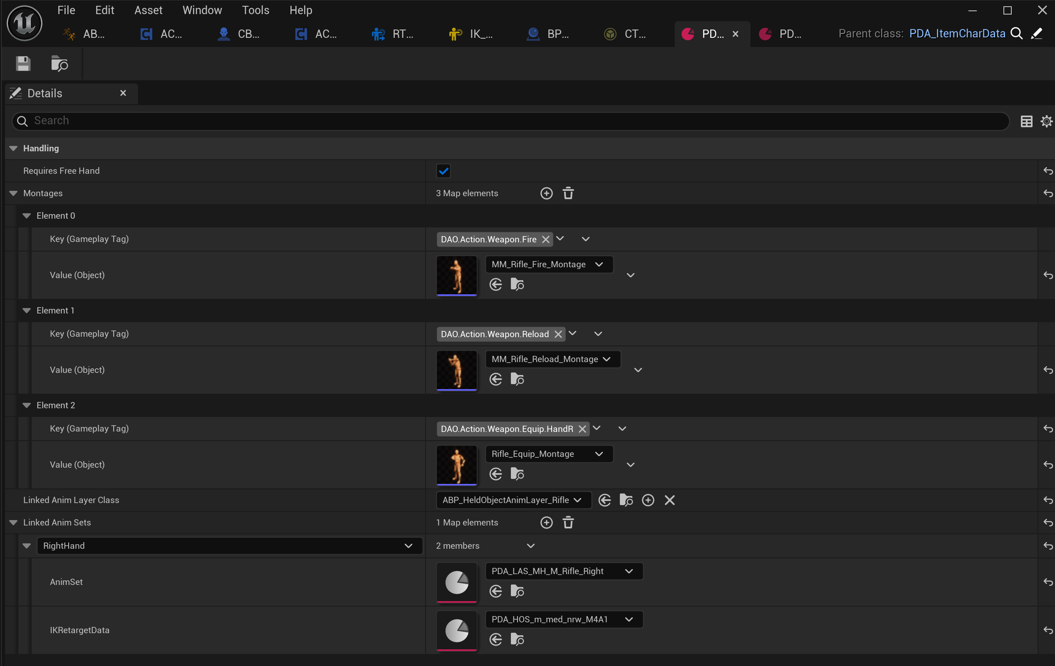Screen dimensions: 1055x666
Task: Remove the DAO.Action.Weapon.Fire tag
Action: [x=545, y=239]
